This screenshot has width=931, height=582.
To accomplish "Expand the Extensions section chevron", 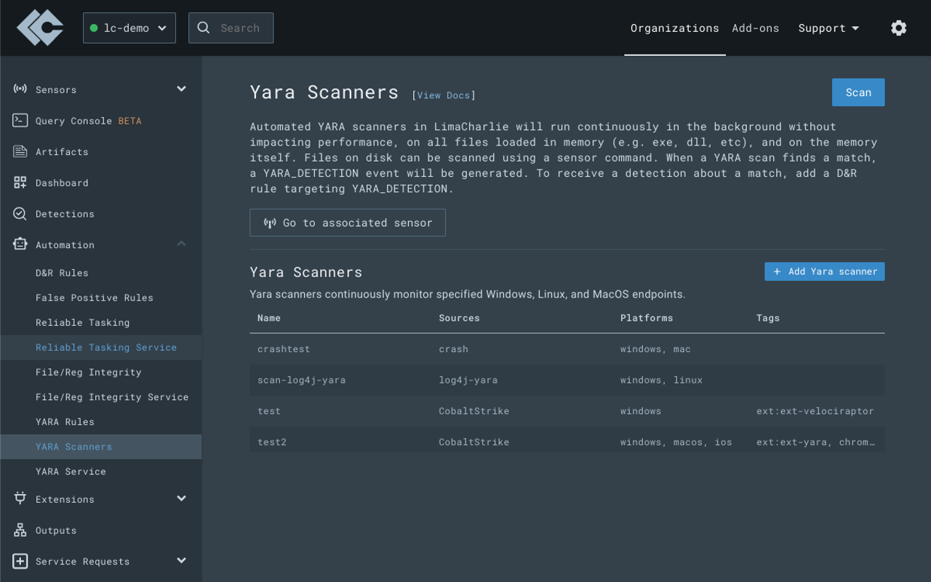I will point(181,498).
